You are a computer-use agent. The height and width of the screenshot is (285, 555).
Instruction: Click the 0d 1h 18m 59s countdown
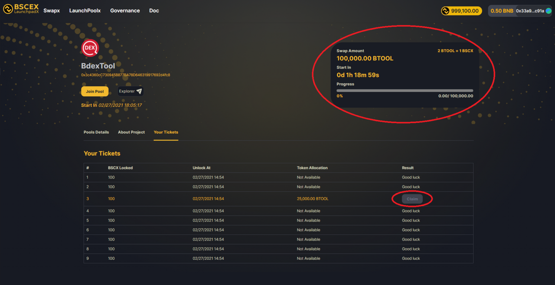[358, 75]
